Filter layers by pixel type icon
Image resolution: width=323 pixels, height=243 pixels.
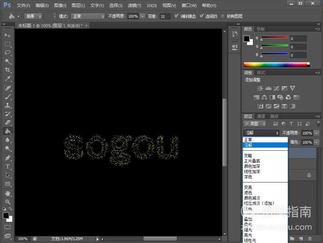point(275,124)
